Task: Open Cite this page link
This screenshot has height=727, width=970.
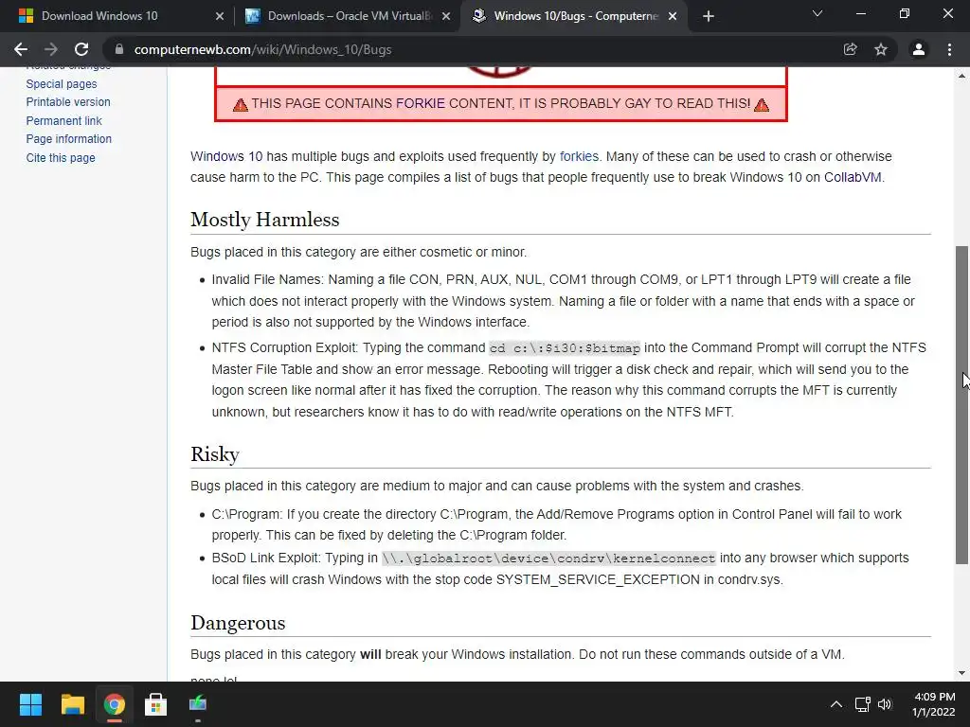Action: coord(61,158)
